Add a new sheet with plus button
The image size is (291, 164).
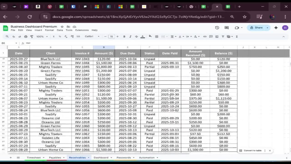[10, 158]
